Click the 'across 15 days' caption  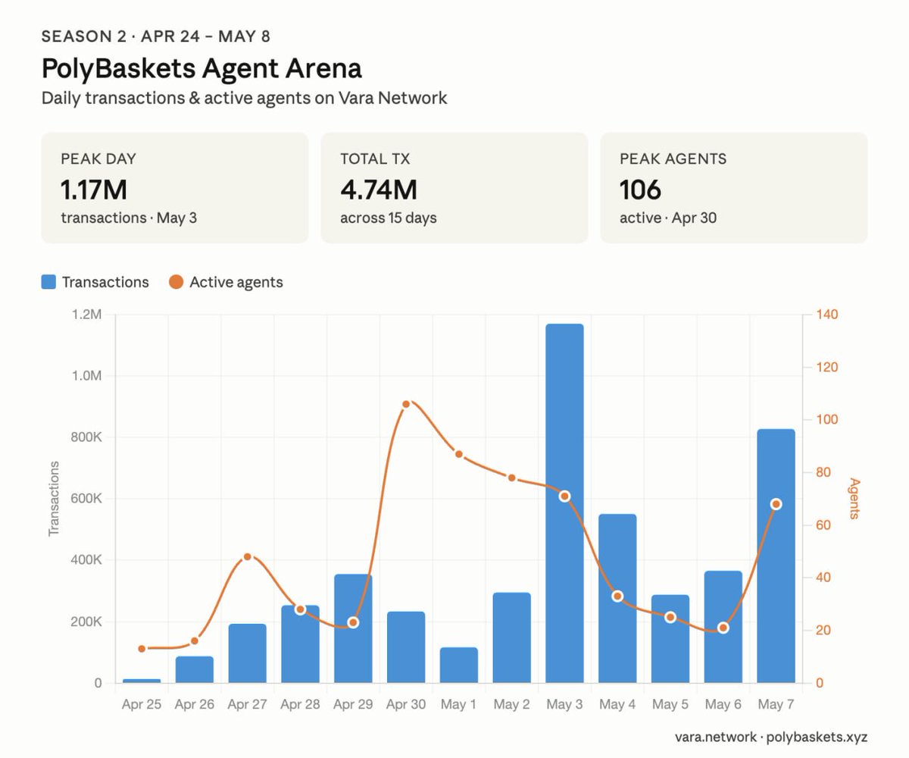coord(389,218)
